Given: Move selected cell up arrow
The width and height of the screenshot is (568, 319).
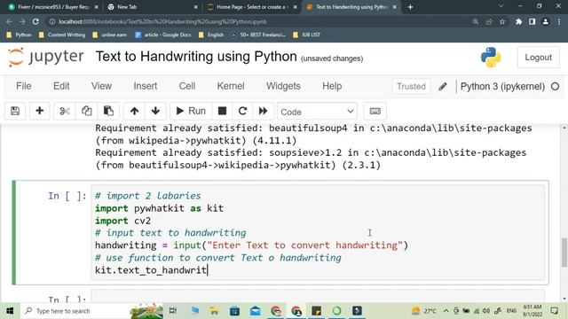Looking at the screenshot, I should (134, 111).
